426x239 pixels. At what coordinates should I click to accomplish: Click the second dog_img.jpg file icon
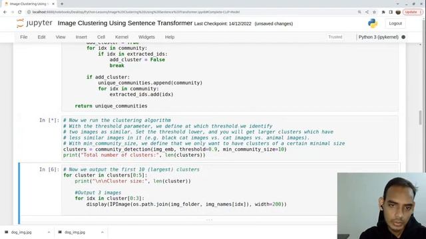pos(60,232)
